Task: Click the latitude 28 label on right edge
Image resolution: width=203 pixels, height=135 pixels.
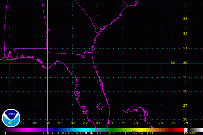Action: 185,91
